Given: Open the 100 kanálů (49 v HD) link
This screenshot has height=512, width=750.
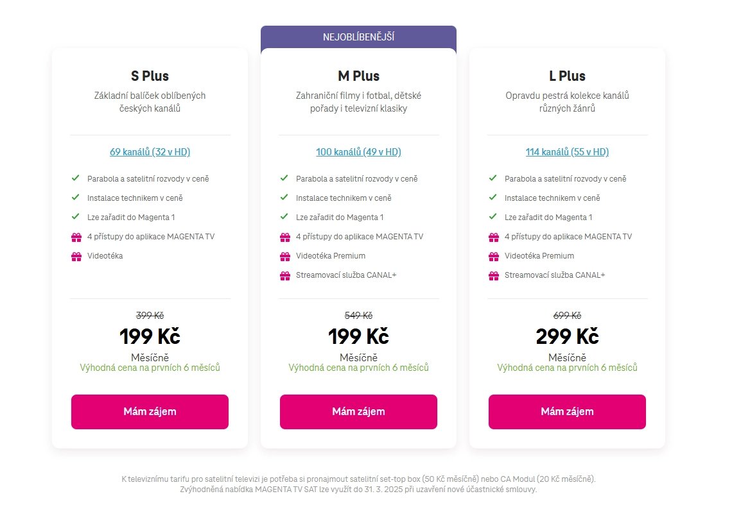Looking at the screenshot, I should 358,152.
